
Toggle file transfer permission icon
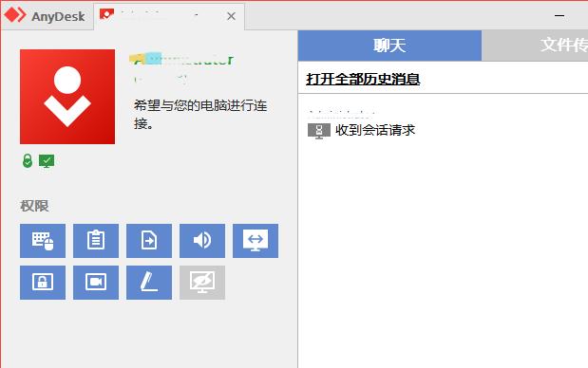click(x=149, y=241)
